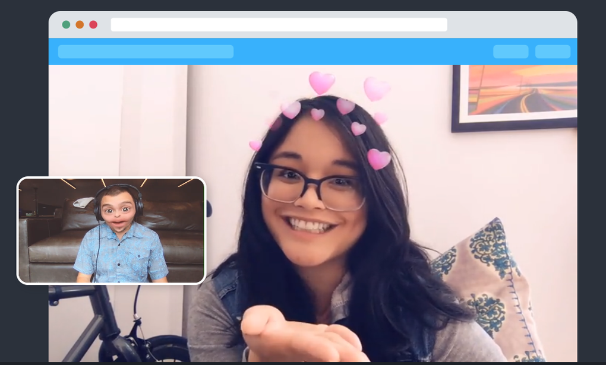
Task: Click the man's blue patterned shirt
Action: [121, 253]
